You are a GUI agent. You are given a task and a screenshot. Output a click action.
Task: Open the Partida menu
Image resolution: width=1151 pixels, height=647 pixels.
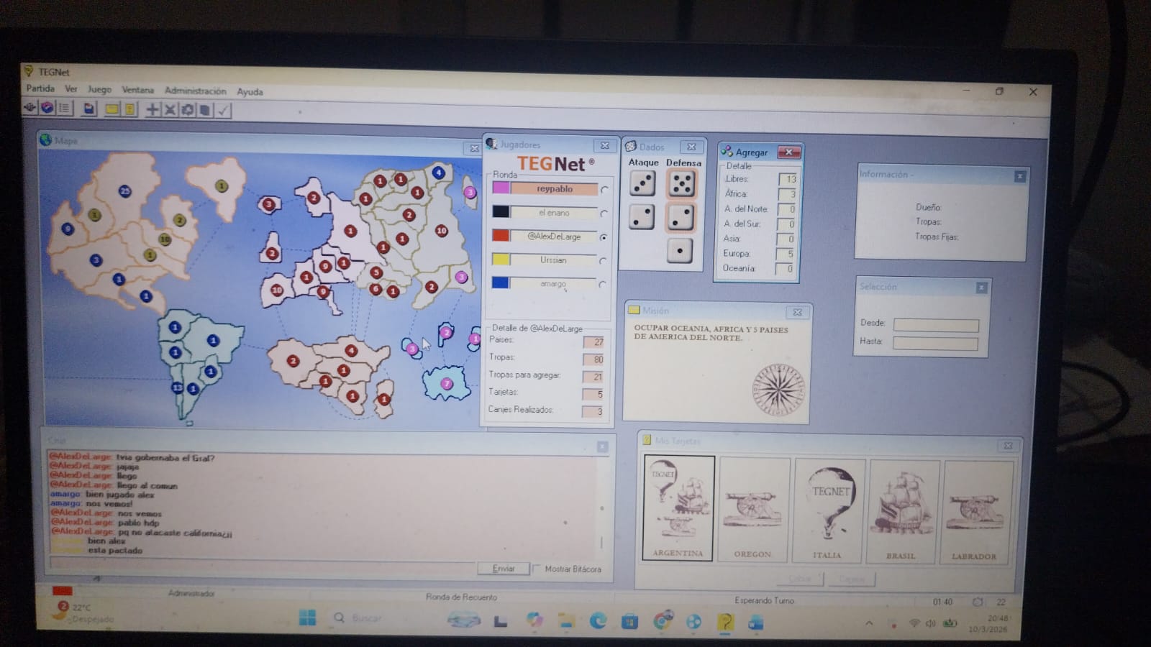40,88
